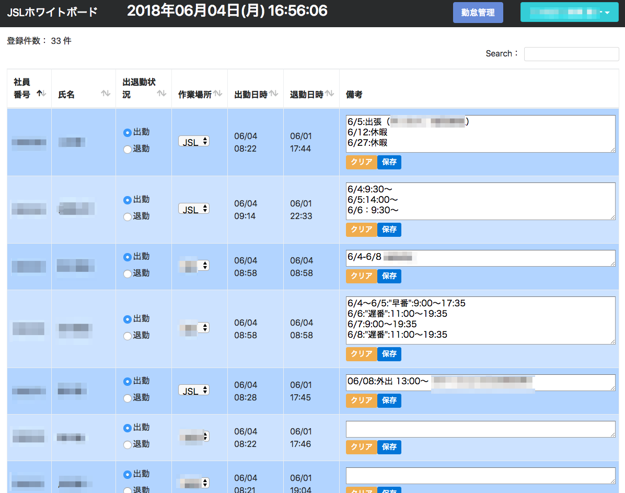Mark 退勤 in the 早番 schedule row
The height and width of the screenshot is (493, 625).
coord(127,336)
